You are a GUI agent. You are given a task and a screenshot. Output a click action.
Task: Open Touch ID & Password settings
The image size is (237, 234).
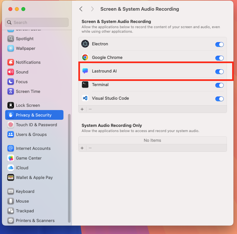37,125
